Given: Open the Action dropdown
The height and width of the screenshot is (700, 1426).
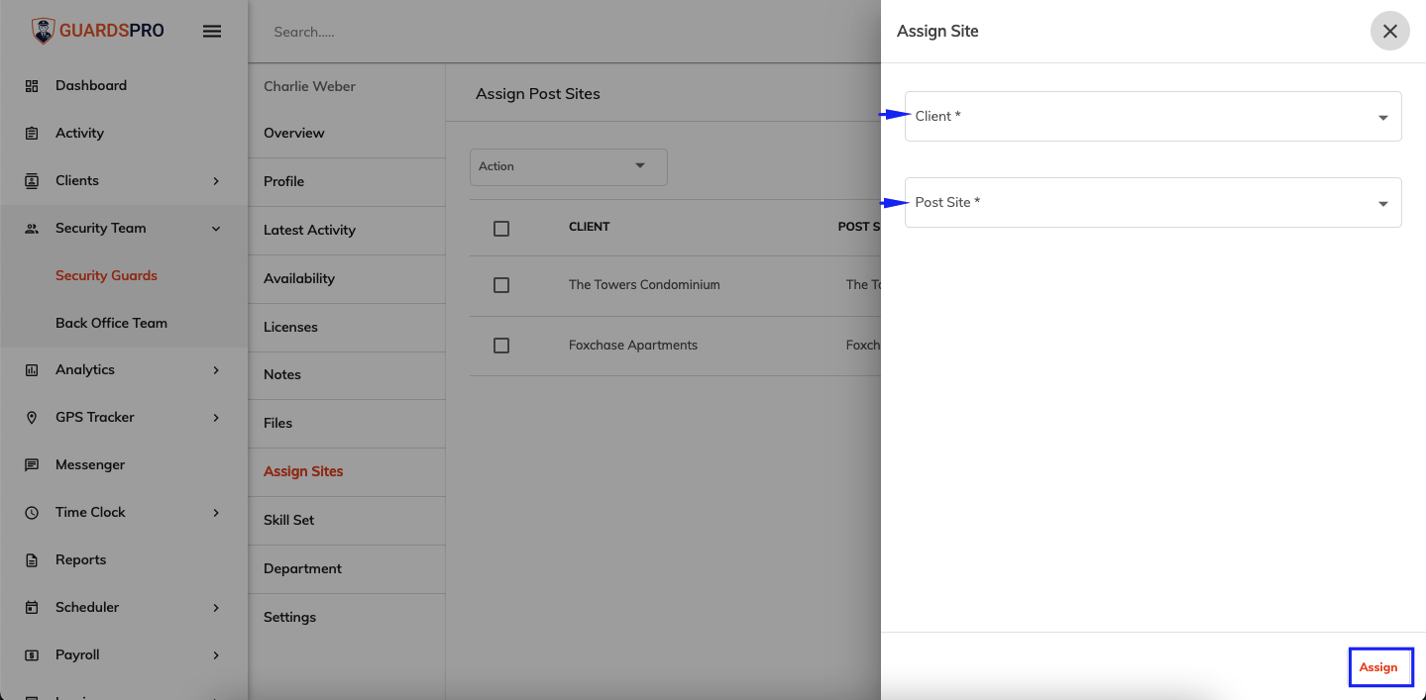Looking at the screenshot, I should click(569, 166).
